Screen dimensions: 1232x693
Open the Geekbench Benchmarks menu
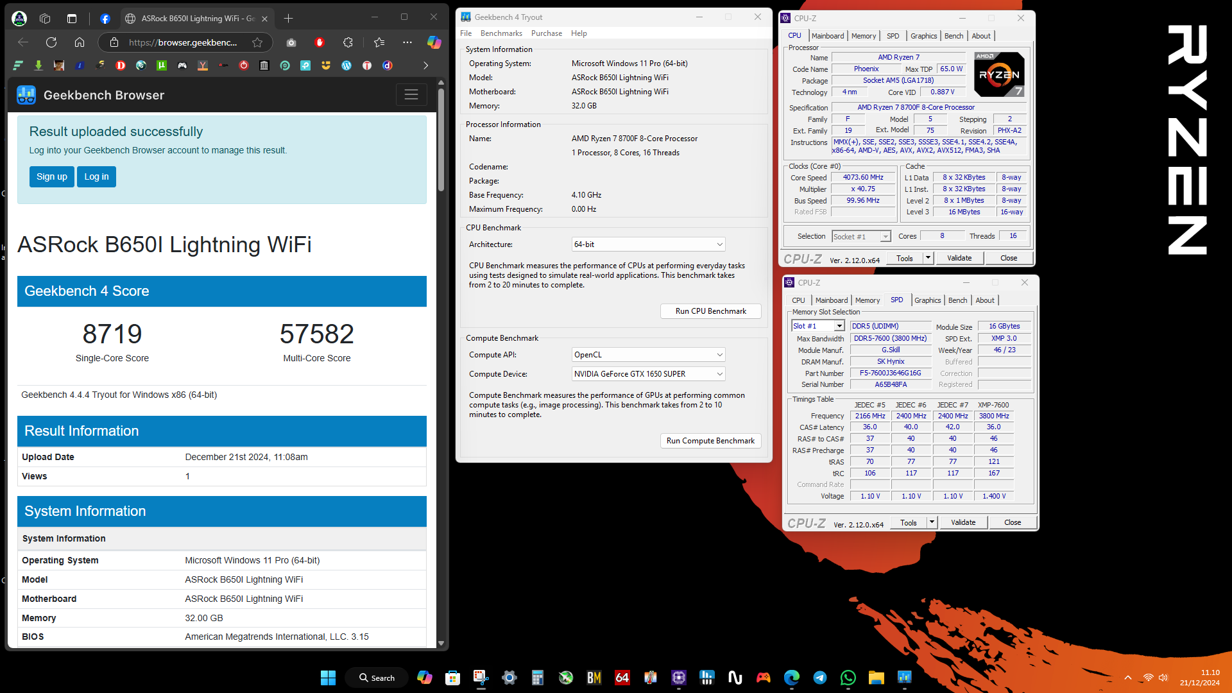[501, 33]
